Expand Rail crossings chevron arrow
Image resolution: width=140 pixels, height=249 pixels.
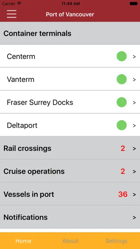click(x=134, y=148)
